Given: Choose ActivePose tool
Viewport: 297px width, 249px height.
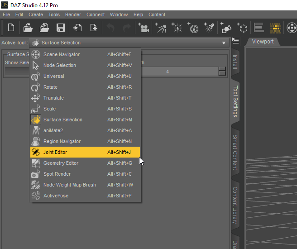Looking at the screenshot, I should point(85,196).
